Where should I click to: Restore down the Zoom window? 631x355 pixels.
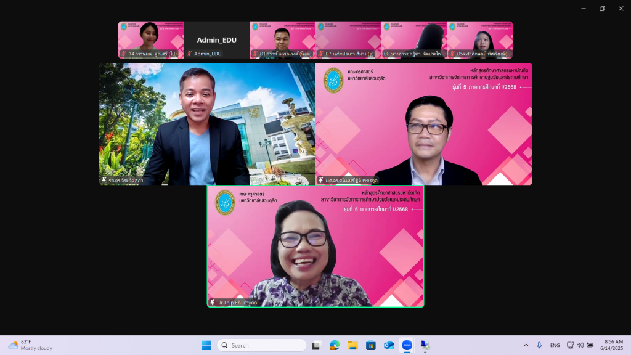(x=602, y=8)
